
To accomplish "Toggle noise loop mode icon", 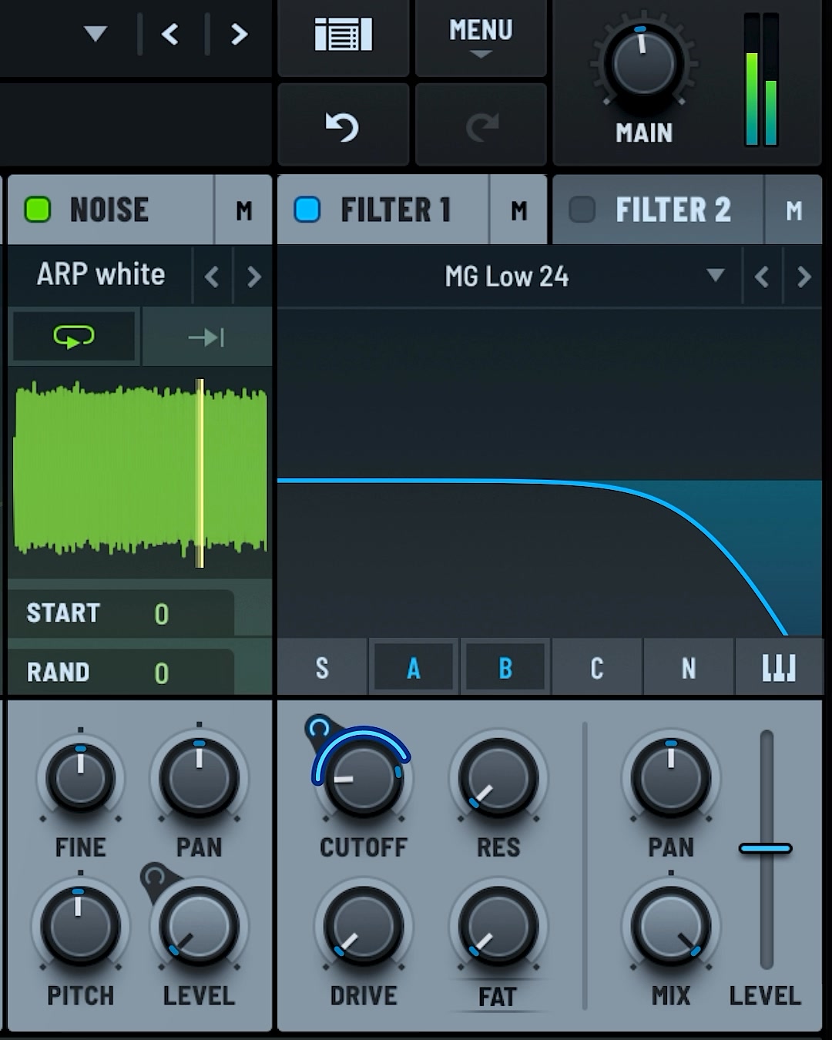I will (74, 337).
